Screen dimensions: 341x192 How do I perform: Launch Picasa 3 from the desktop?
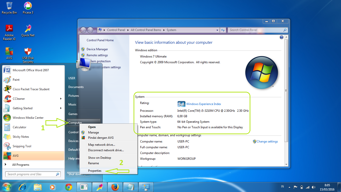point(28,8)
